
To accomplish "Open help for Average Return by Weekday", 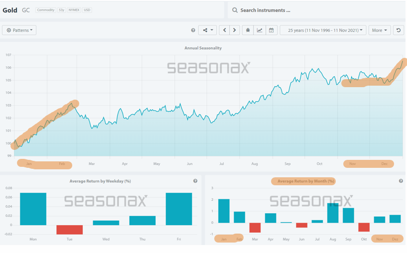I will [195, 181].
